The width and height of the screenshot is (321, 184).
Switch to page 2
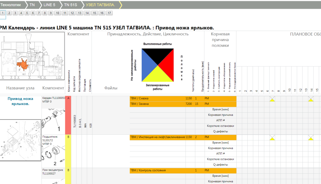(9, 13)
